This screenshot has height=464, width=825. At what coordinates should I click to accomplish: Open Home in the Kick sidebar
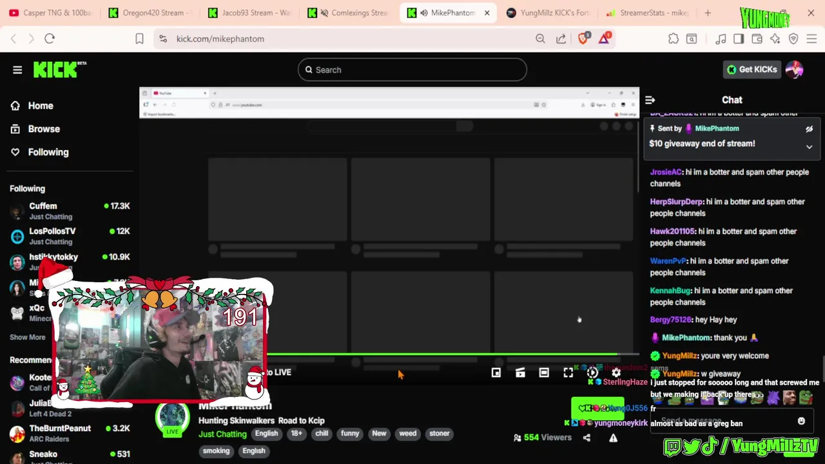click(x=40, y=106)
